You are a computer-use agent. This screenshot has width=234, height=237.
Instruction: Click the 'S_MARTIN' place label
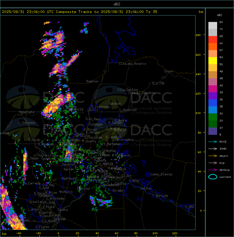(x=106, y=164)
